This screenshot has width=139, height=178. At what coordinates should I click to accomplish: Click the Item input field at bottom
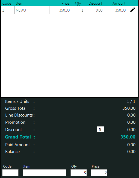click(x=45, y=173)
